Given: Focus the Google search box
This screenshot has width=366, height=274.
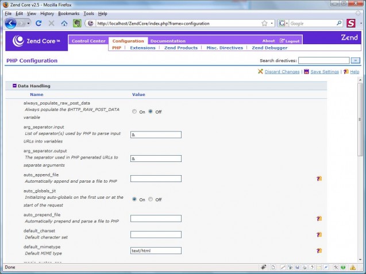Looking at the screenshot, I should pyautogui.click(x=313, y=24).
